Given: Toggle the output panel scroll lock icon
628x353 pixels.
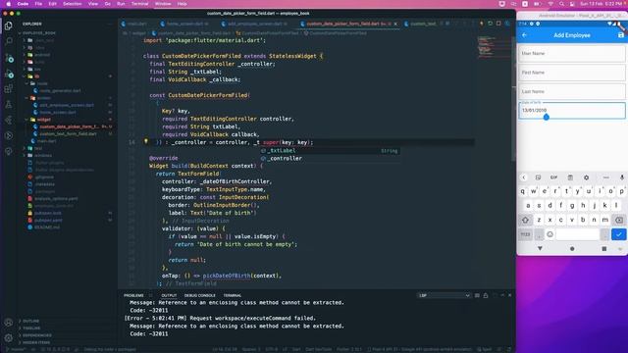Looking at the screenshot, I should (486, 295).
